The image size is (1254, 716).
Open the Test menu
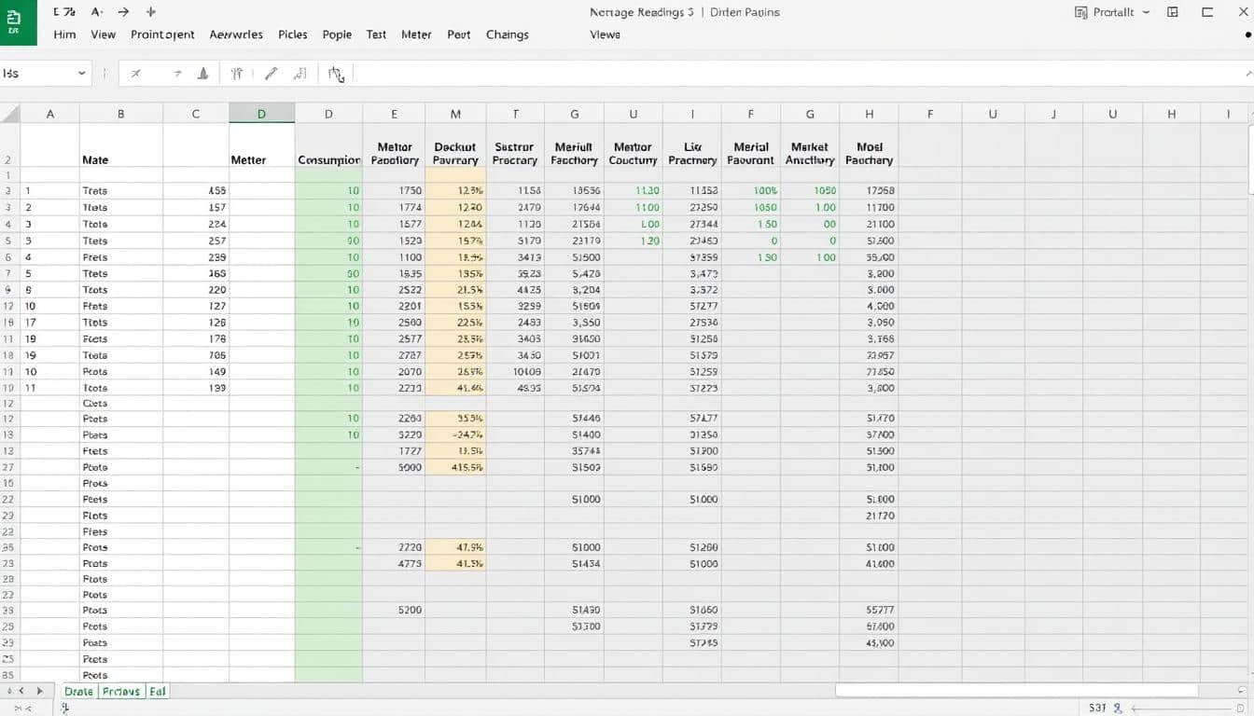click(x=376, y=34)
